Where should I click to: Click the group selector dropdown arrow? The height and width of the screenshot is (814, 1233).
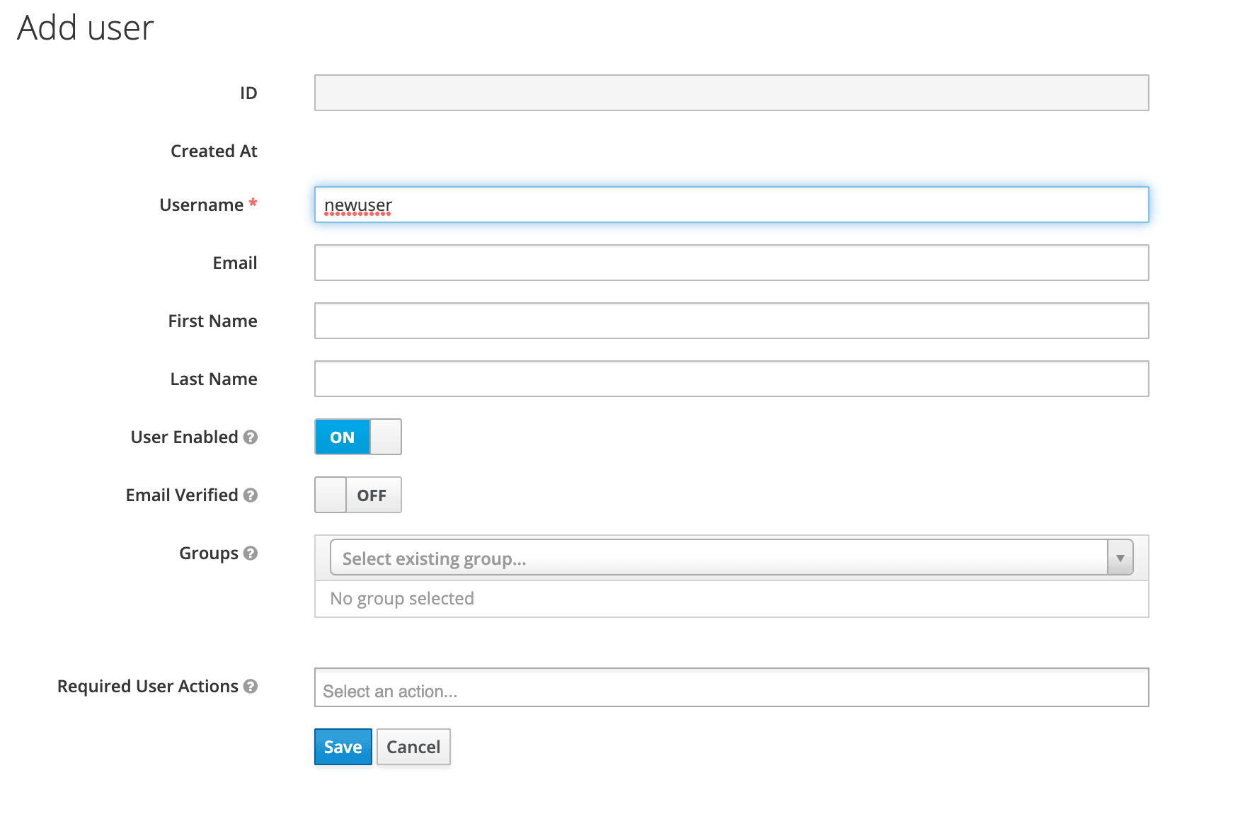coord(1120,557)
